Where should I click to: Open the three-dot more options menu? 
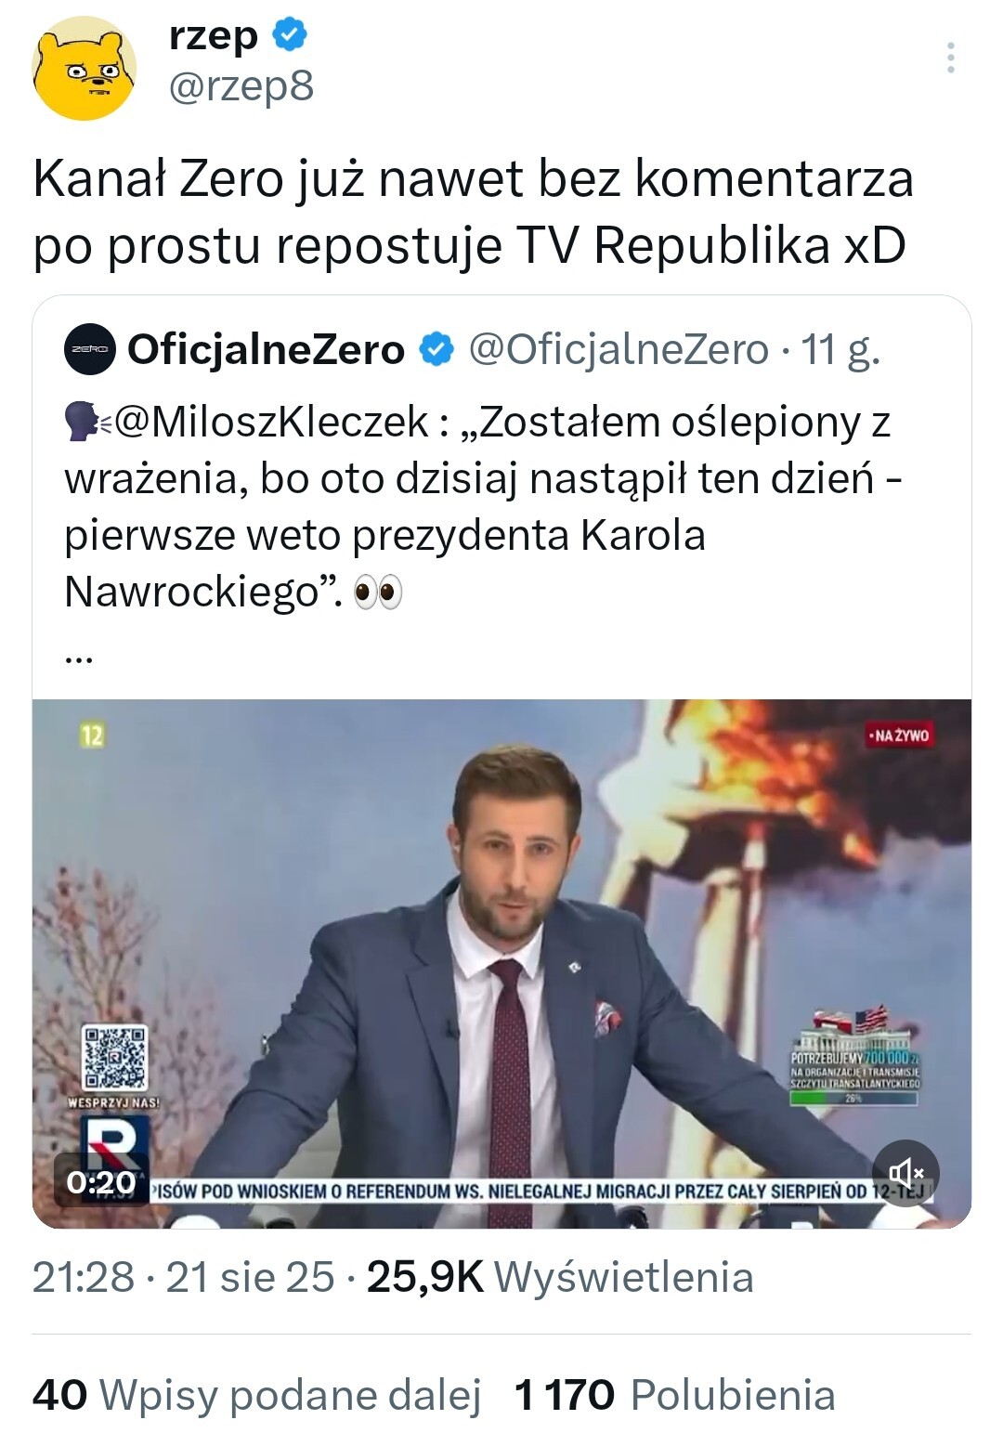point(950,58)
